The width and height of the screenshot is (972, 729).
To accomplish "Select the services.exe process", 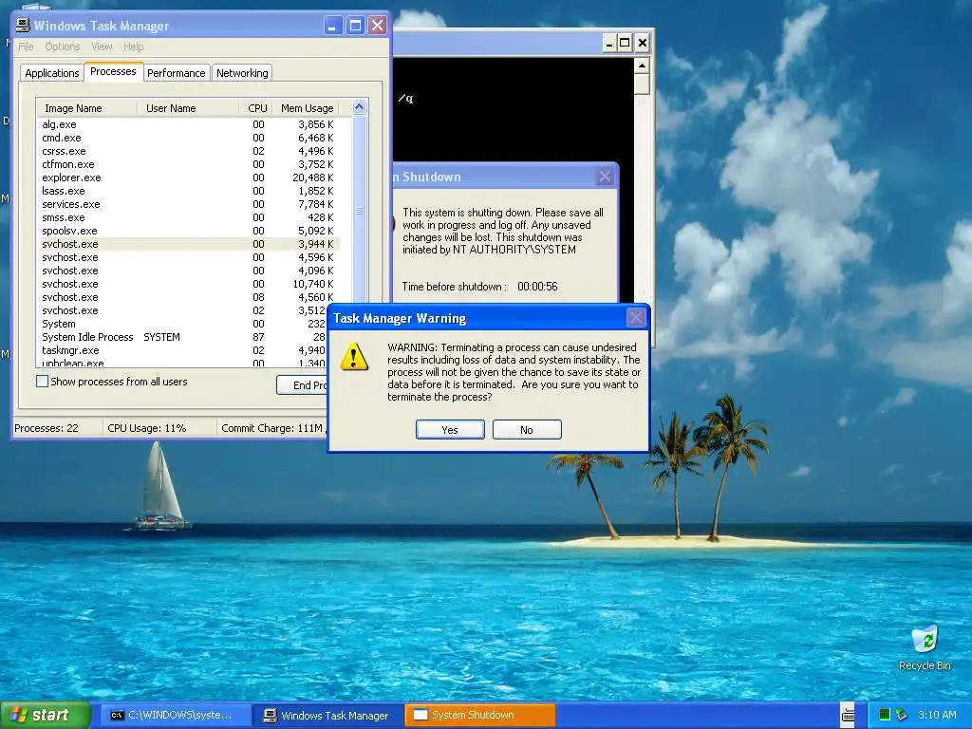I will (x=189, y=204).
